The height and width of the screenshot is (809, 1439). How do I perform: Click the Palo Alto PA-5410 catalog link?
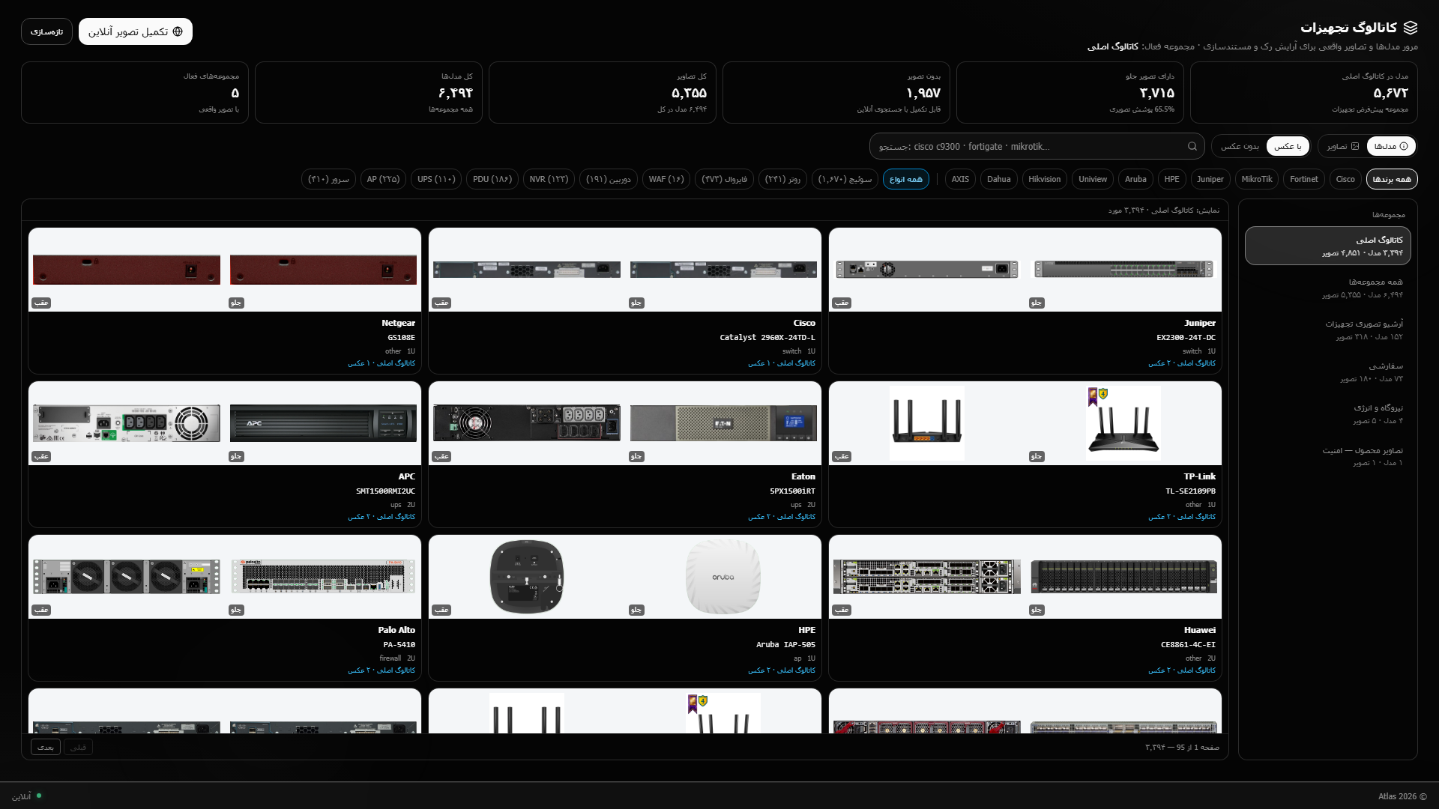pos(381,670)
